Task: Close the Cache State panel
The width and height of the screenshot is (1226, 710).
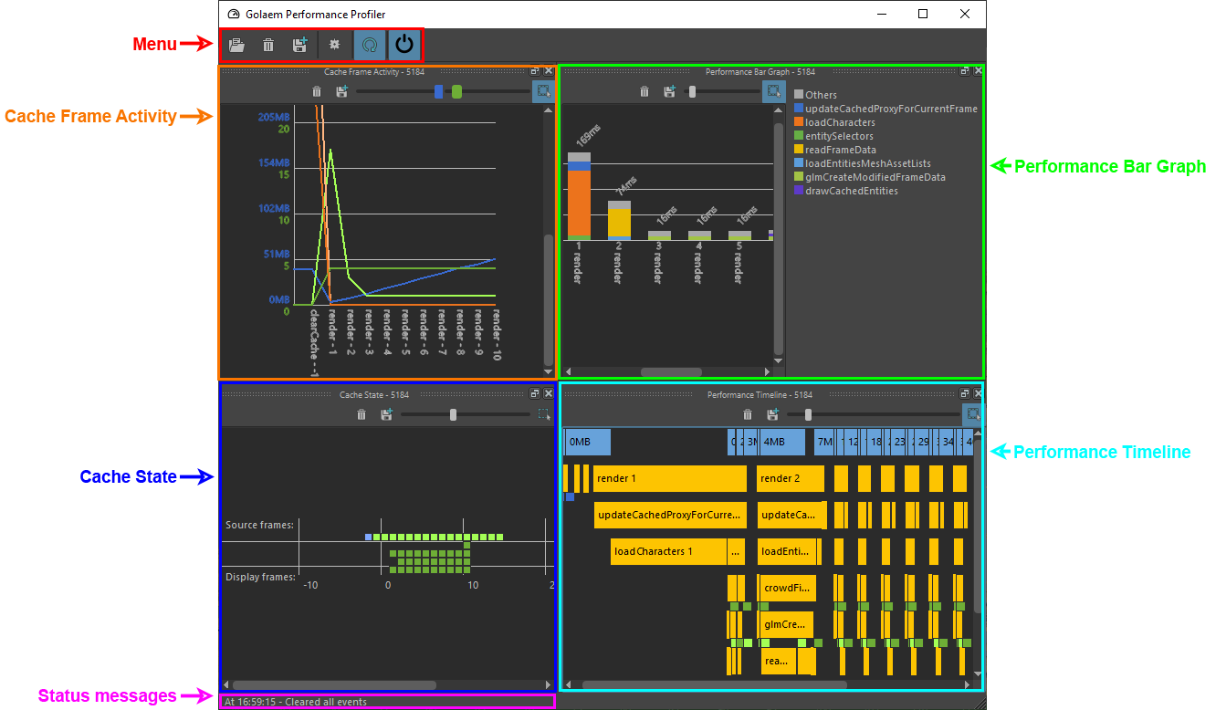Action: click(549, 393)
